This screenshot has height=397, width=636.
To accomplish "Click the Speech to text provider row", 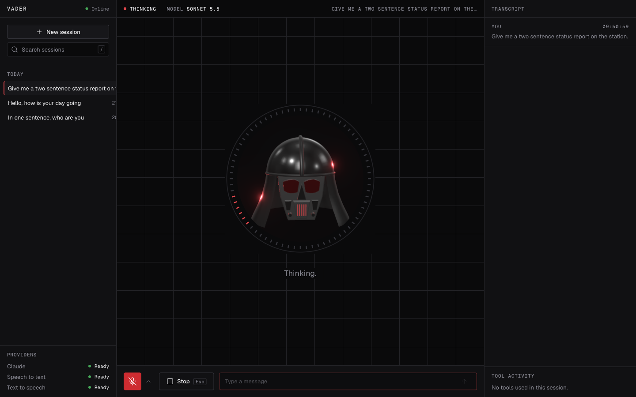I will click(x=58, y=377).
